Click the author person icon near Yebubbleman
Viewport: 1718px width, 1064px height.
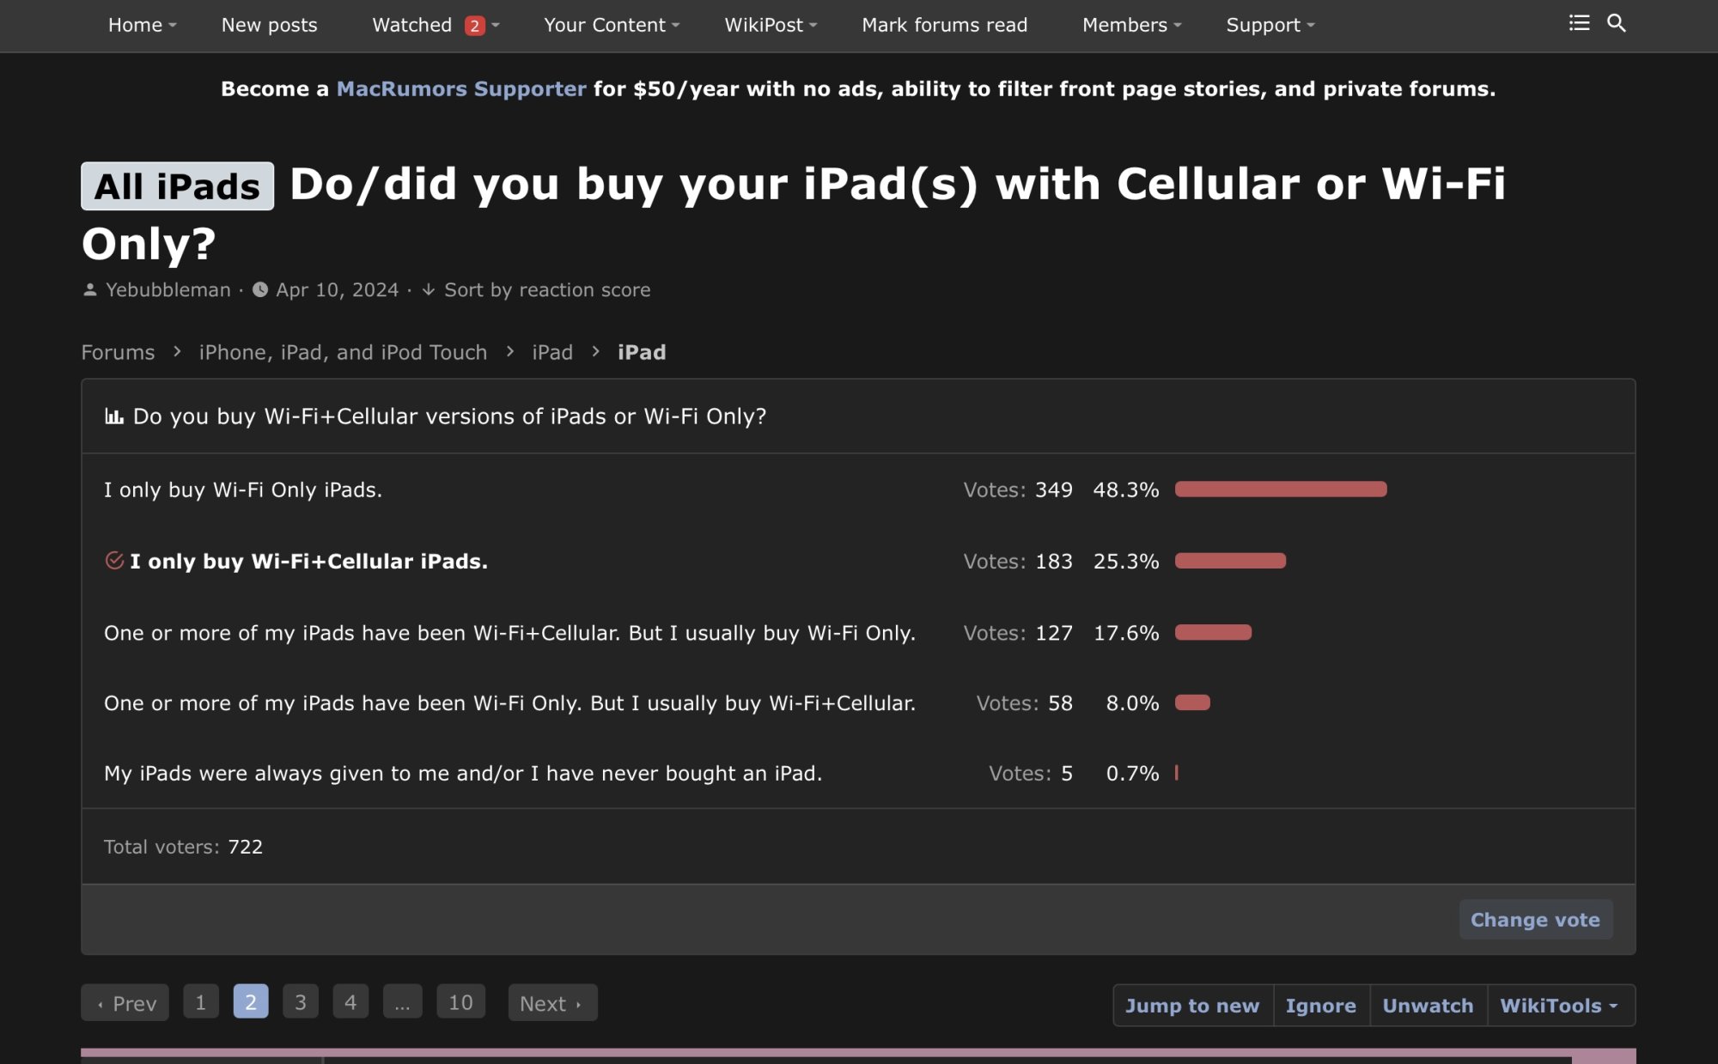(89, 289)
